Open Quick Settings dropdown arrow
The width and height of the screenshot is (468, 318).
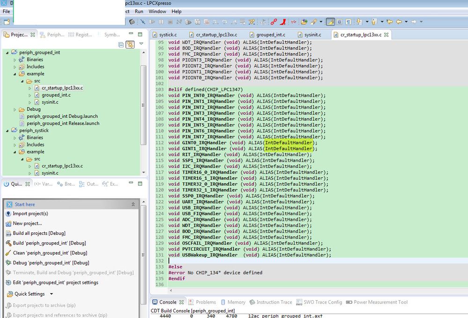click(x=52, y=294)
